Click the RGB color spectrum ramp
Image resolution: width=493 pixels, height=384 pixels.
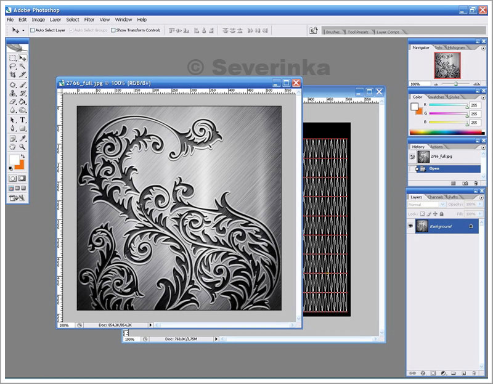[447, 133]
